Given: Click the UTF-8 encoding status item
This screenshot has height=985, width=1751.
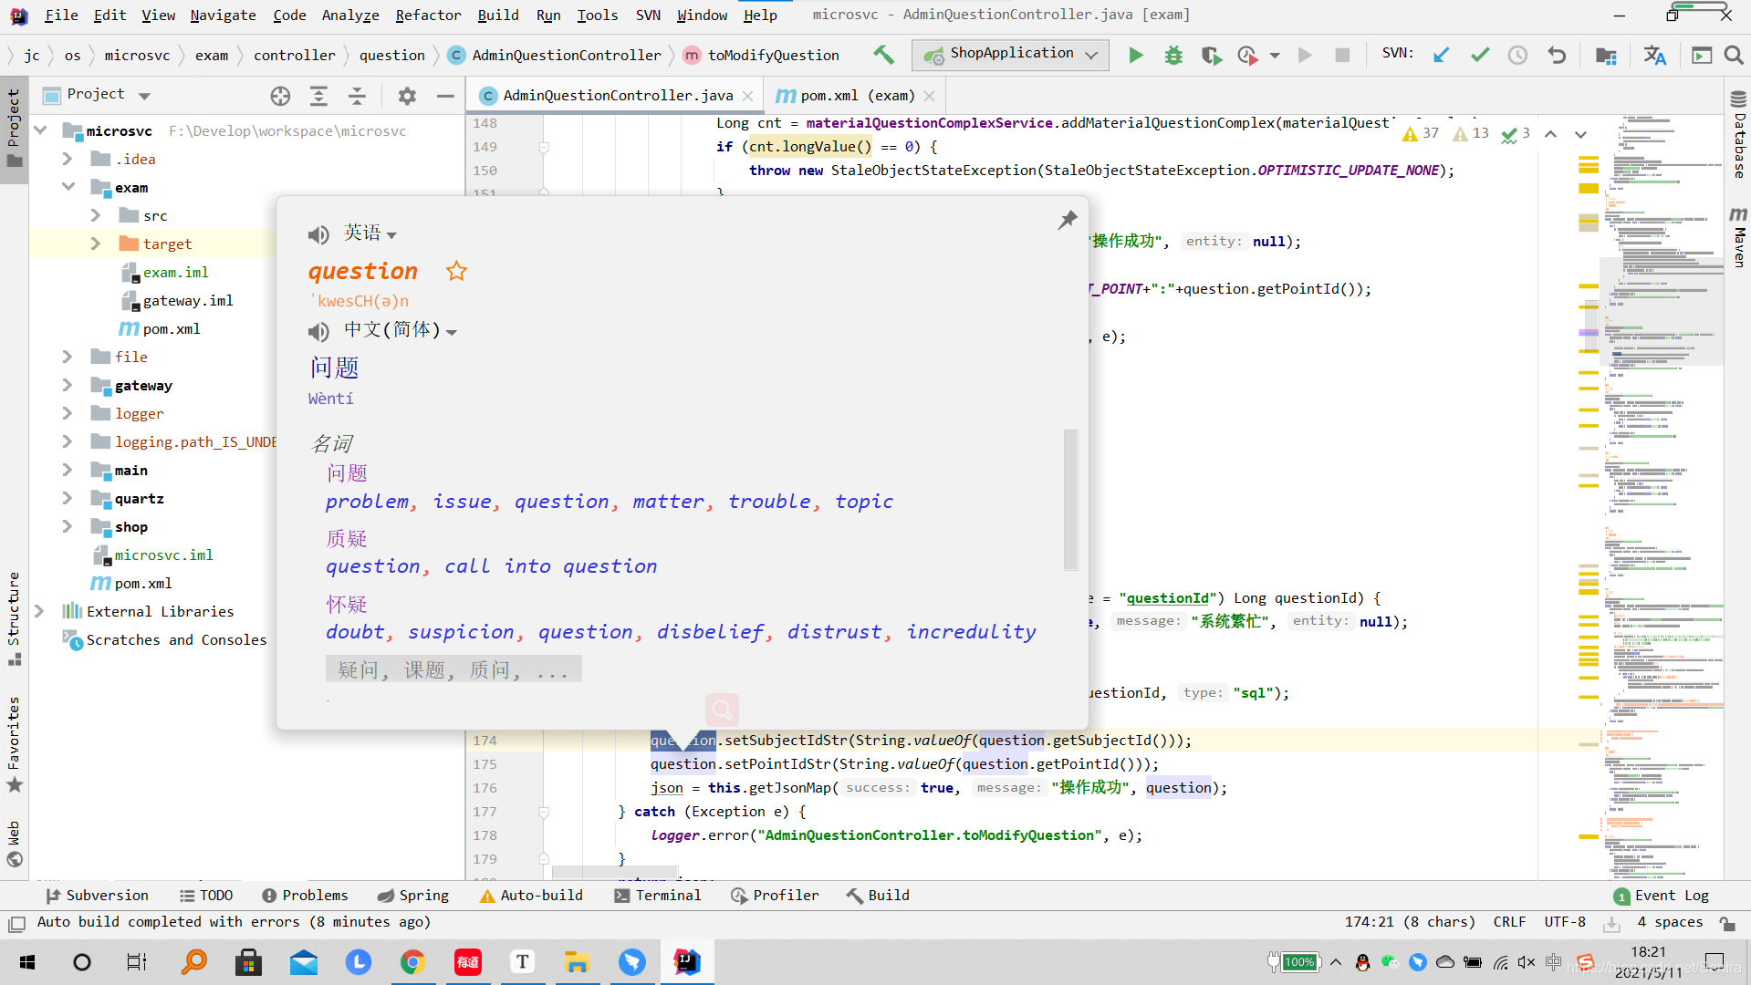Looking at the screenshot, I should pos(1565,922).
